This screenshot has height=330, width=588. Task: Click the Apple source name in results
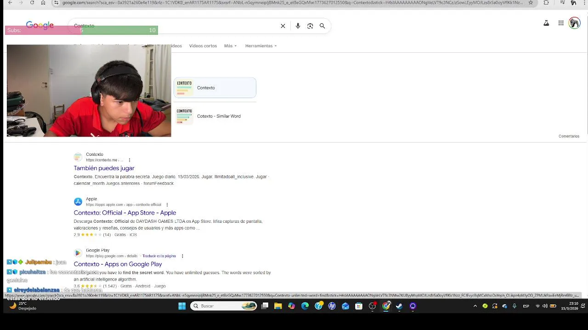[x=91, y=199]
